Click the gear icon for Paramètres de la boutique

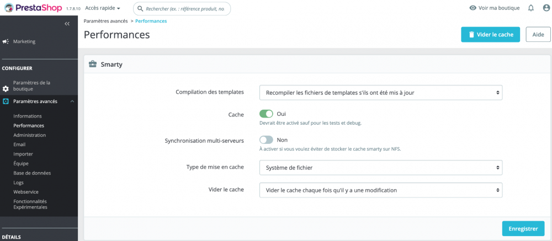click(6, 88)
